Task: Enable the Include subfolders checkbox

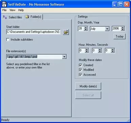Action: click(8, 40)
